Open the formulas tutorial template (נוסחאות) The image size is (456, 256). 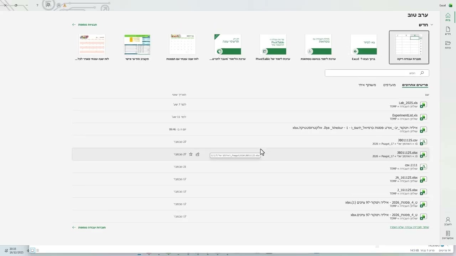318,48
